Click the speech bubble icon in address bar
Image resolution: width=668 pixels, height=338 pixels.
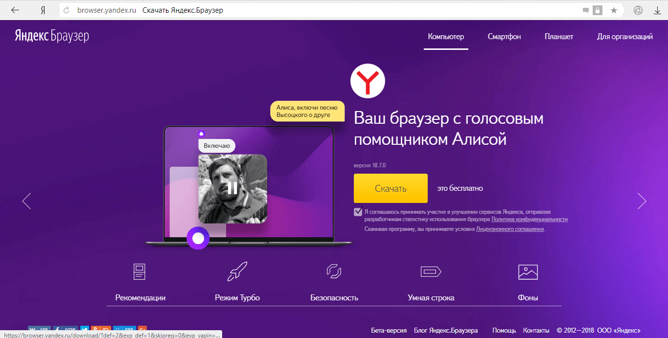click(585, 10)
